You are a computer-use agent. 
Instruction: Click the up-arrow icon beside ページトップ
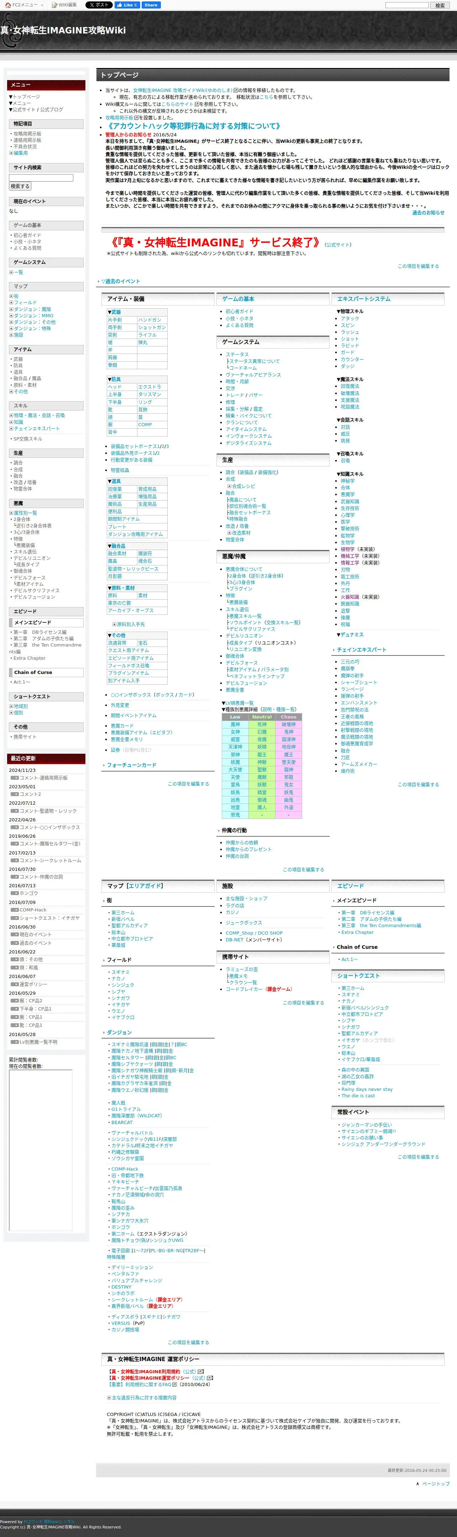click(417, 1484)
